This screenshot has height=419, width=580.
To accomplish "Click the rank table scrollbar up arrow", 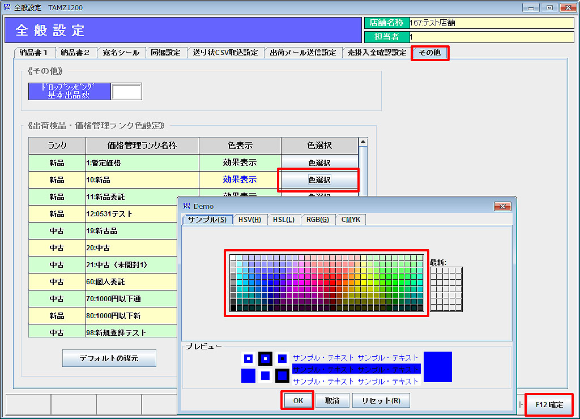I will click(363, 142).
